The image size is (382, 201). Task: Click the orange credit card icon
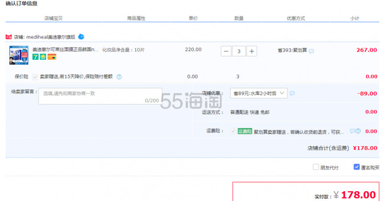52,57
